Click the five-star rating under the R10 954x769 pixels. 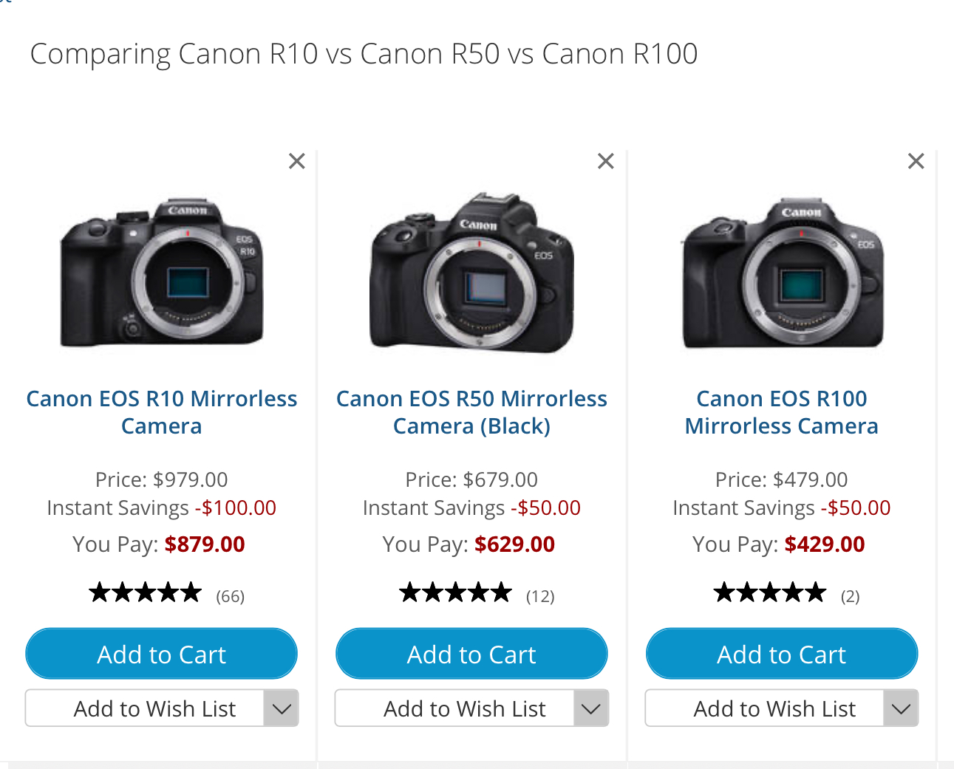145,591
